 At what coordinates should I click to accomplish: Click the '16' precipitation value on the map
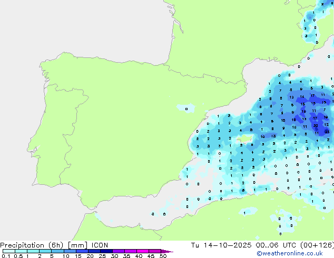click(x=303, y=104)
